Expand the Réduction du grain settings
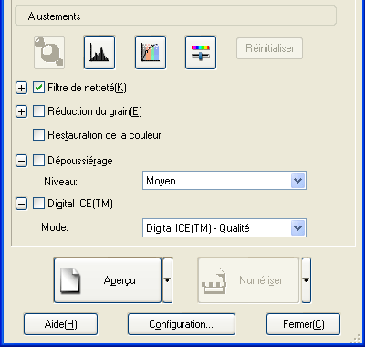This screenshot has width=365, height=347. tap(21, 111)
